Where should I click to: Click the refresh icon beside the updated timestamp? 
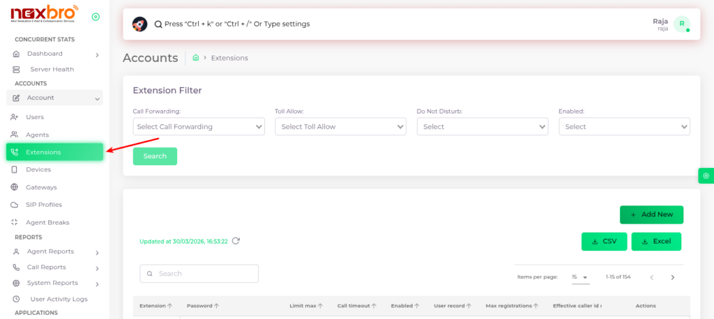tap(236, 241)
